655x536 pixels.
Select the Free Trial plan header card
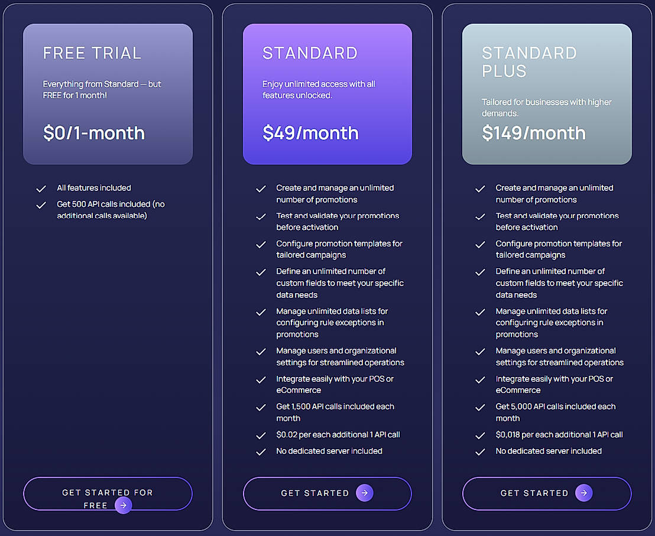pyautogui.click(x=108, y=94)
